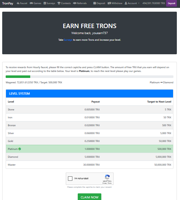Click the TRX balance amount

154,3
